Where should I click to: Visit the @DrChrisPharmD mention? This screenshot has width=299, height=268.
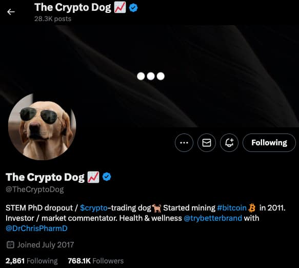36,228
